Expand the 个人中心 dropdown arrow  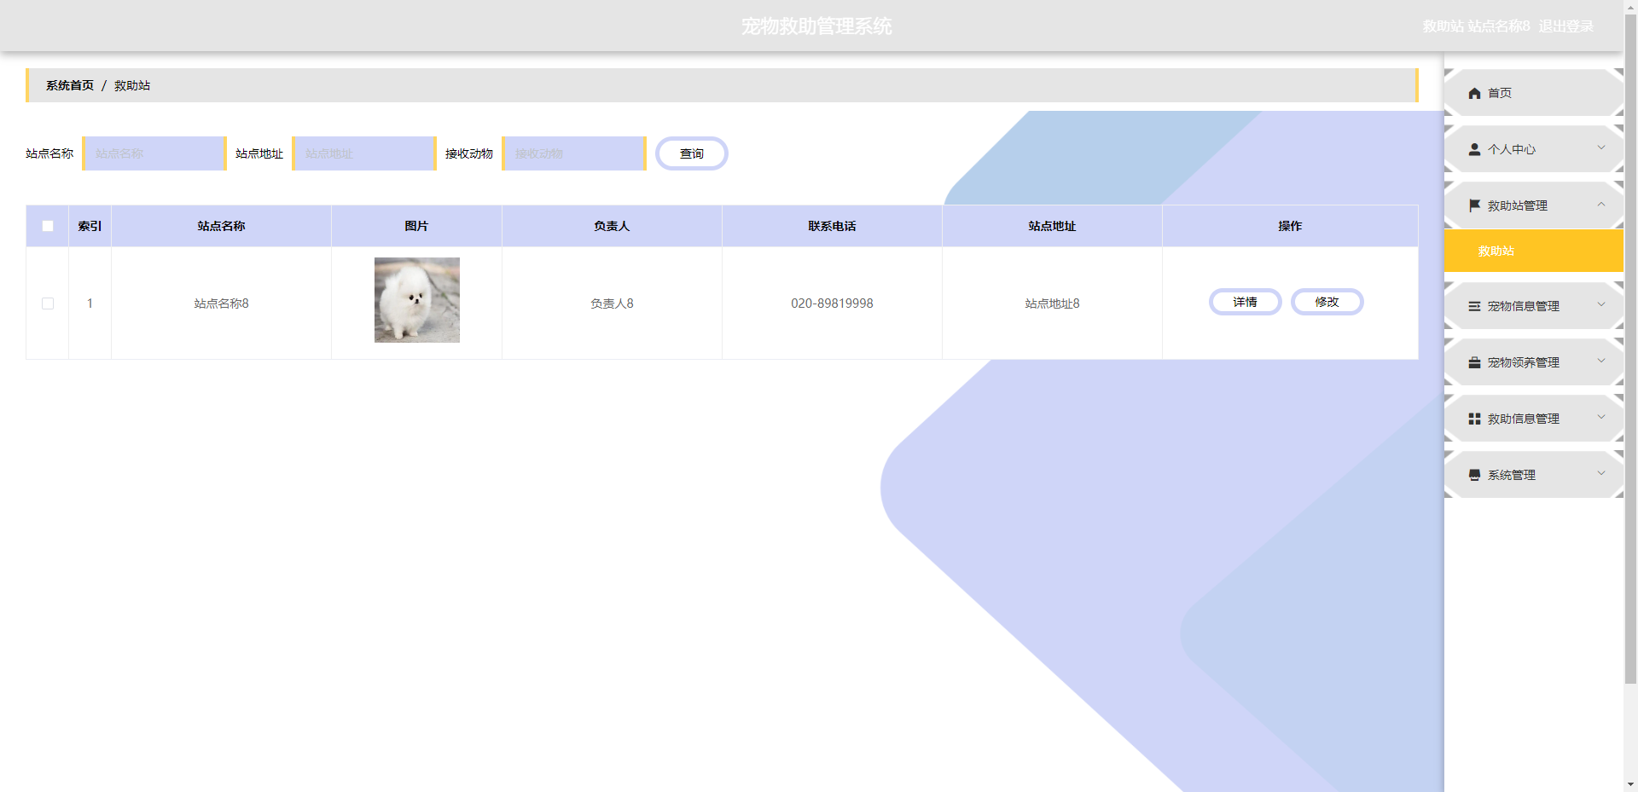point(1601,149)
